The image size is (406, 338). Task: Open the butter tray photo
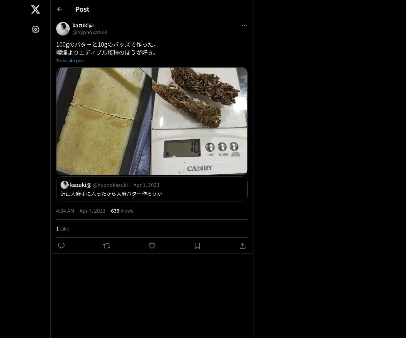(x=104, y=121)
